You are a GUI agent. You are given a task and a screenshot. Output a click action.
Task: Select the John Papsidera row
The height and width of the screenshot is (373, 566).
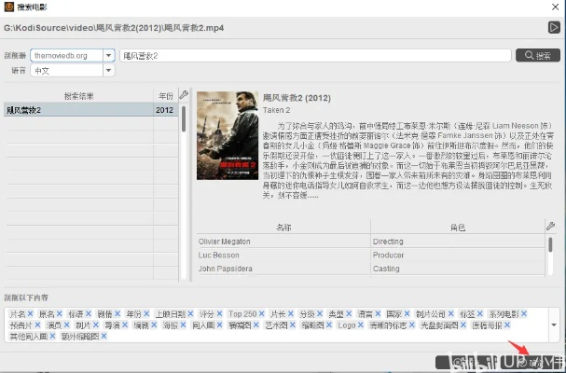pyautogui.click(x=371, y=269)
